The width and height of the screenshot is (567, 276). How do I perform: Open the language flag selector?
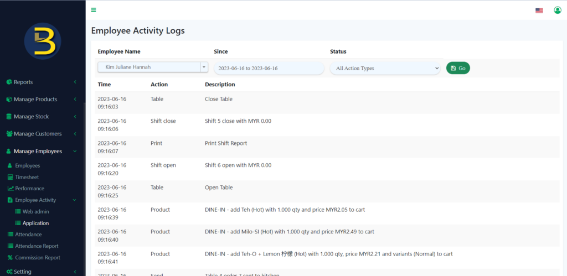coord(539,11)
